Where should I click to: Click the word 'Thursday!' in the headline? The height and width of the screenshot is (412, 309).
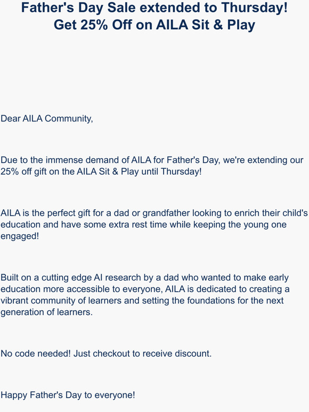(254, 7)
